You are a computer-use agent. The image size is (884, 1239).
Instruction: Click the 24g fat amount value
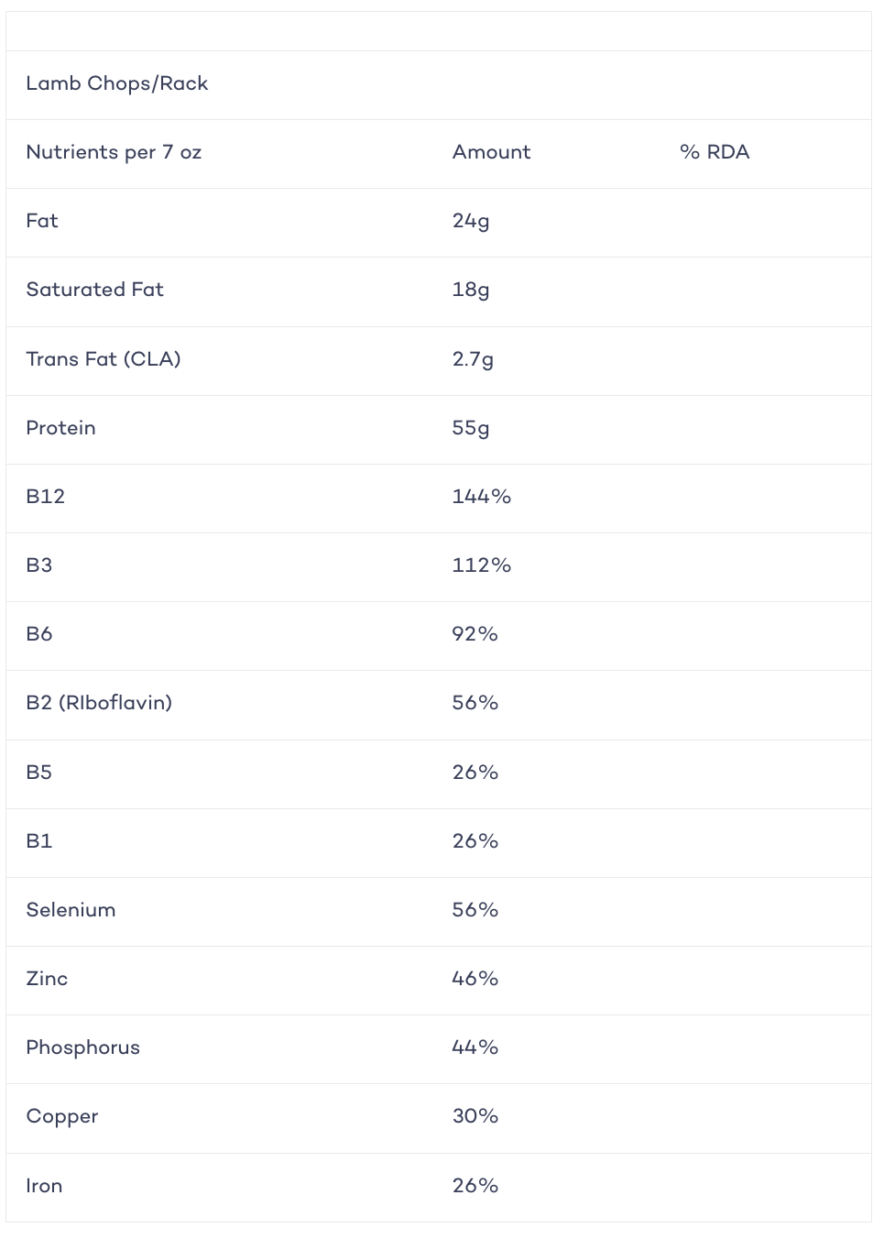click(471, 222)
